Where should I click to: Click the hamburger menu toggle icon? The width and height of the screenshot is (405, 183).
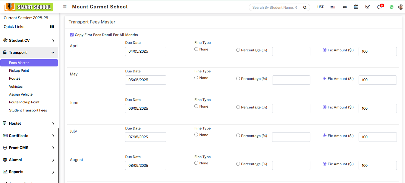click(65, 7)
